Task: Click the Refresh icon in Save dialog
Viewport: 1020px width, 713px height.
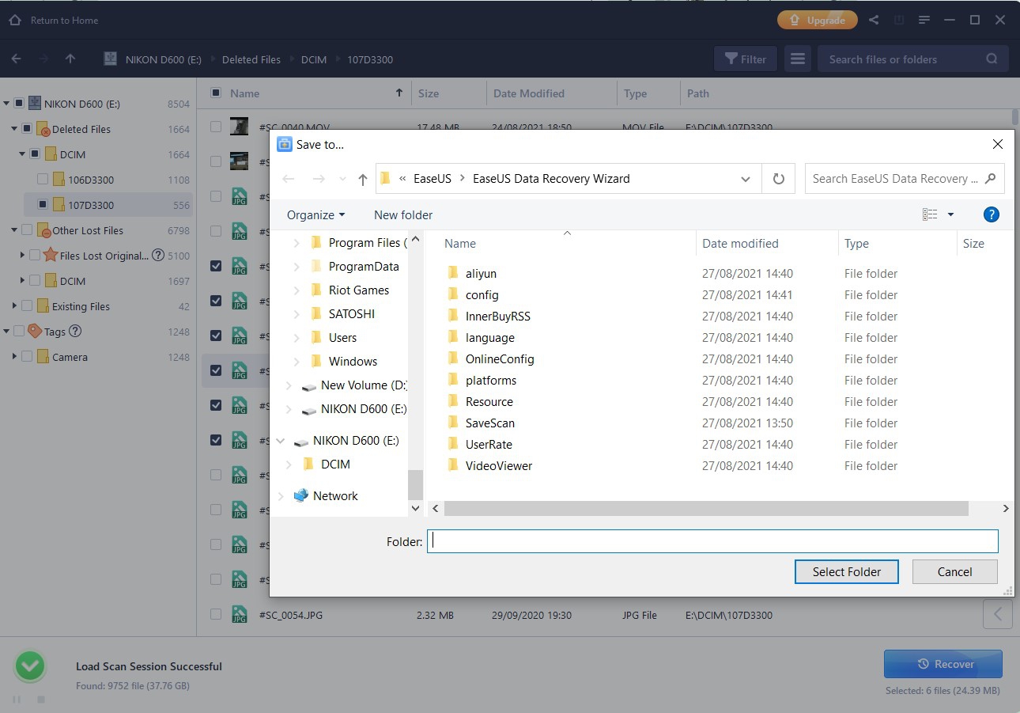Action: click(x=778, y=179)
